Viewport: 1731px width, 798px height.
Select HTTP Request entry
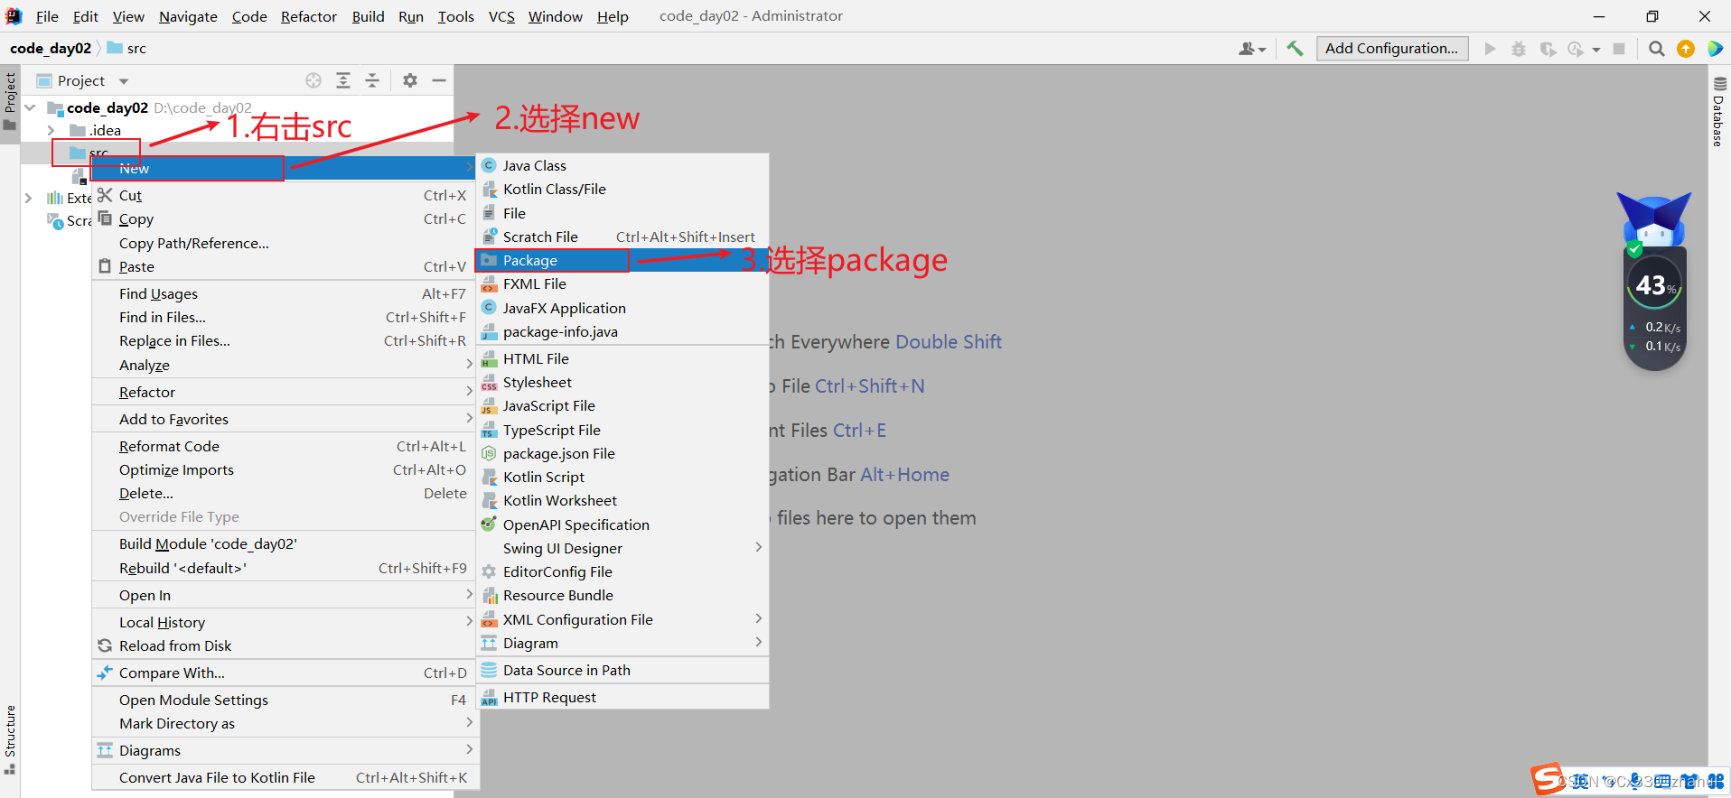click(x=622, y=697)
